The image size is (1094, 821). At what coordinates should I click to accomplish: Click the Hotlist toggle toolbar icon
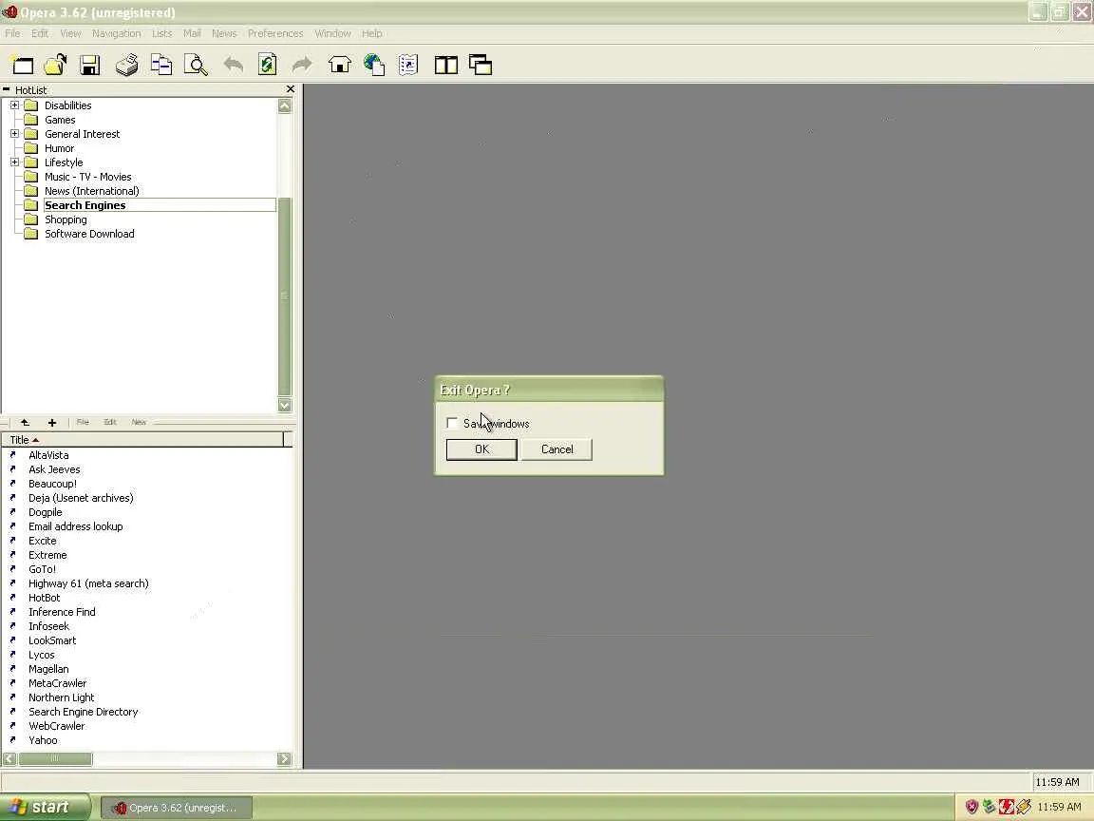pos(408,65)
